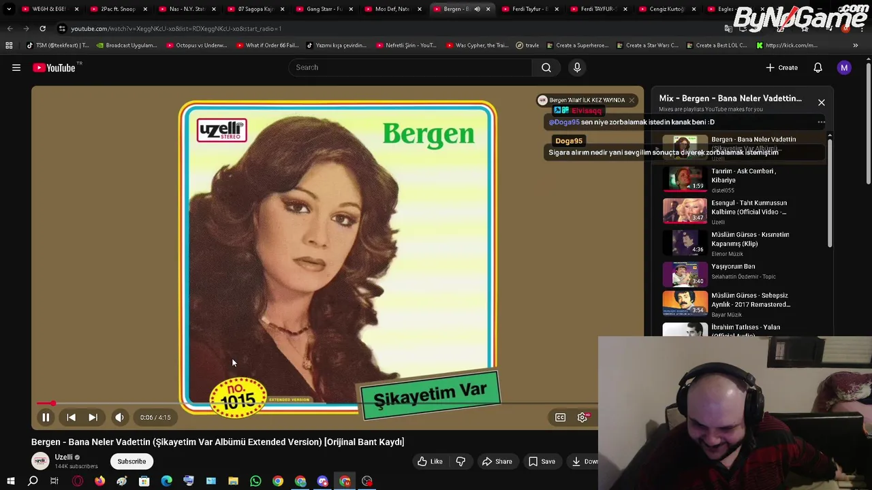Switch to the 07 Sagopa Kajmer tab

pos(254,9)
